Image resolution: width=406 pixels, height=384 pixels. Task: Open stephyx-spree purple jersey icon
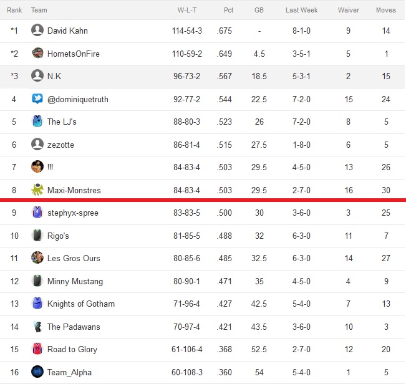pos(37,213)
